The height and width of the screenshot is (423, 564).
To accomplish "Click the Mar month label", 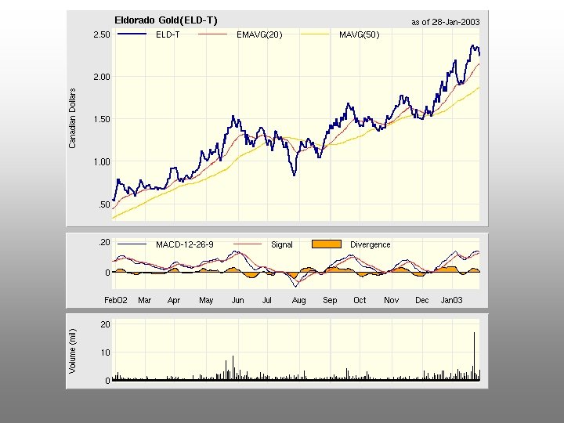I will [x=144, y=300].
